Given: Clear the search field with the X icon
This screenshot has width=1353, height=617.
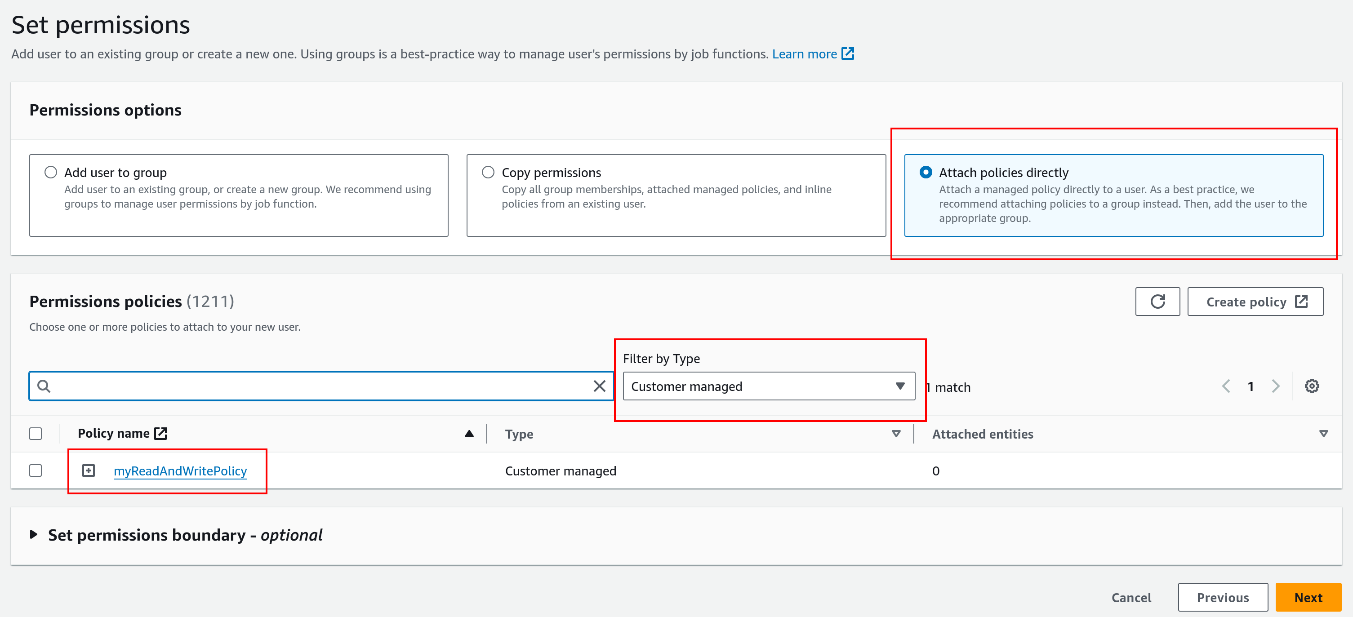Looking at the screenshot, I should (x=599, y=386).
